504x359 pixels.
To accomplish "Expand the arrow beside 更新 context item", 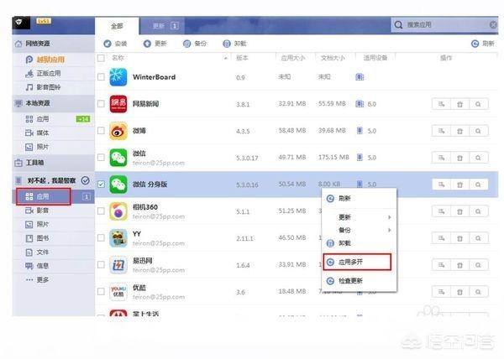I will click(389, 217).
